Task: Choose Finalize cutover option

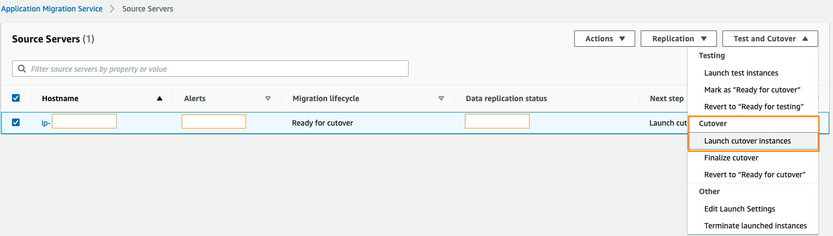Action: tap(731, 158)
